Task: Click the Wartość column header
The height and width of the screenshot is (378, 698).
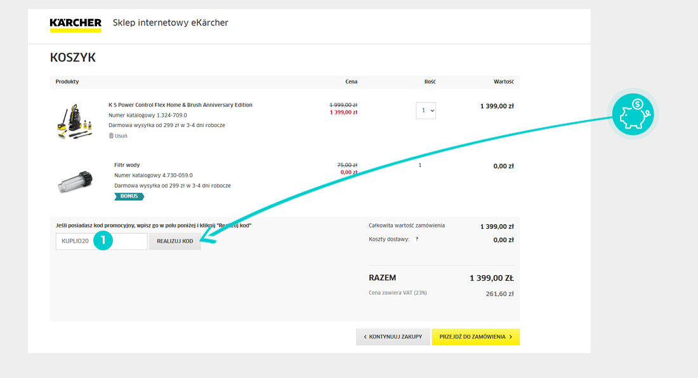Action: (x=503, y=81)
